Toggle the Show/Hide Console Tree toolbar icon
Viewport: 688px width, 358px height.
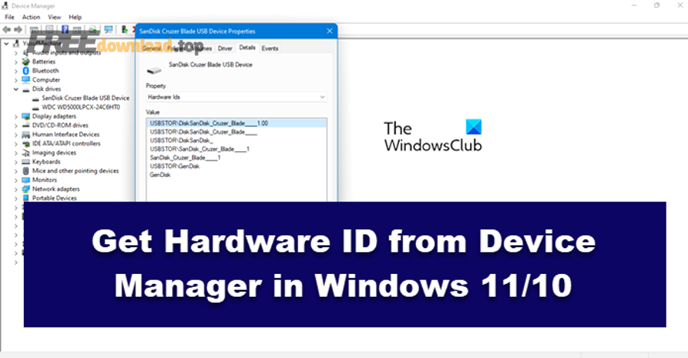(x=34, y=29)
